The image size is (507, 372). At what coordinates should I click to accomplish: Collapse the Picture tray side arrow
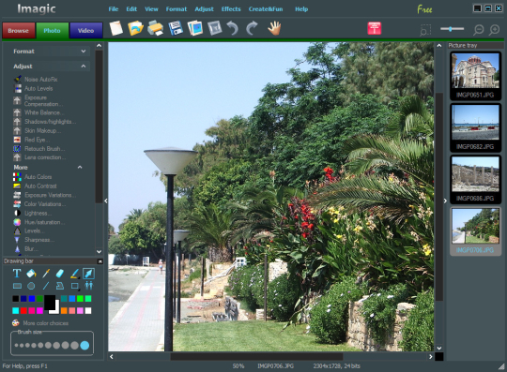pos(445,201)
